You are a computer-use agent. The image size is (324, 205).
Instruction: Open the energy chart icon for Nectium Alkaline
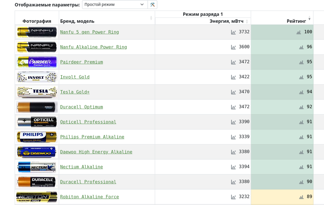[233, 167]
